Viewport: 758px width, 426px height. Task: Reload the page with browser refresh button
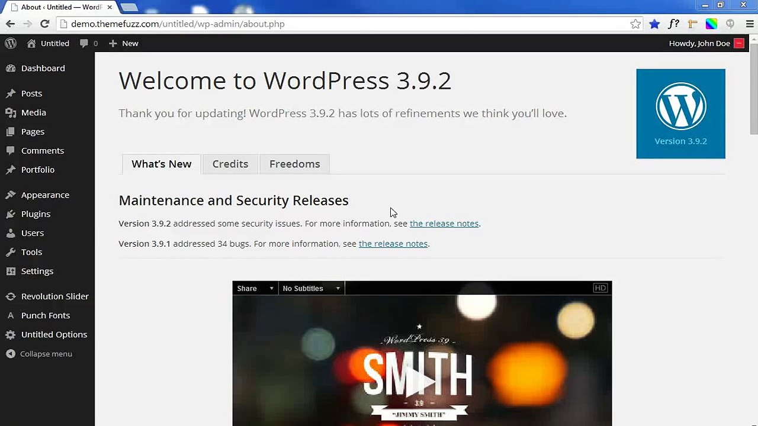[44, 24]
